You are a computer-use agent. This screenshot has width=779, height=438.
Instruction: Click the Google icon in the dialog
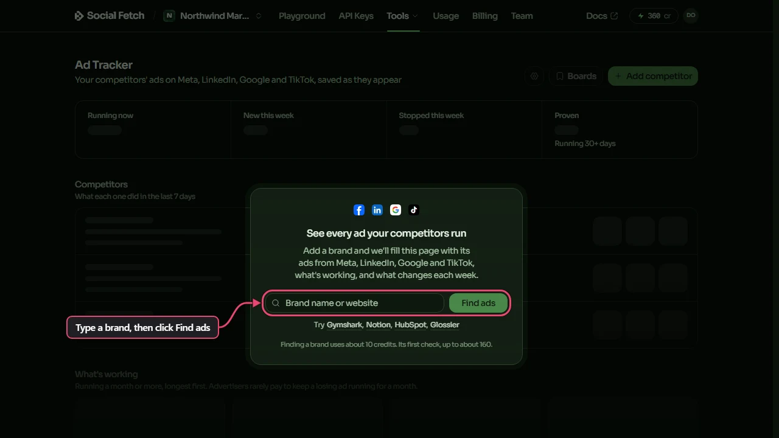[x=396, y=210]
